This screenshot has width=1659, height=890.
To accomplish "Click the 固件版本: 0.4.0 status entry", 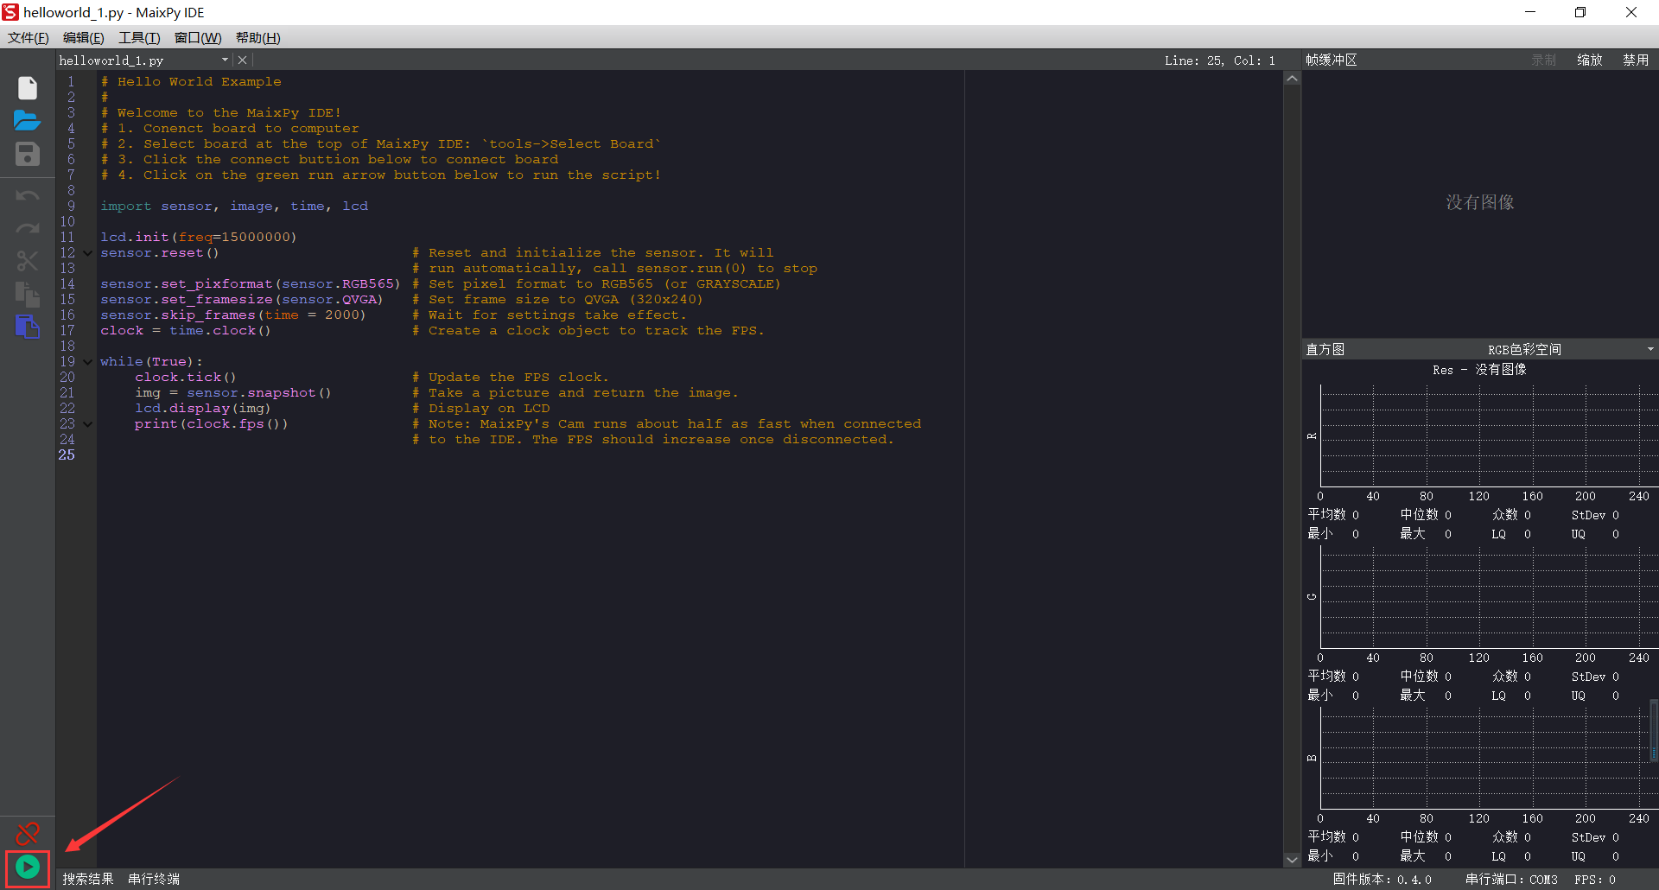I will point(1382,880).
